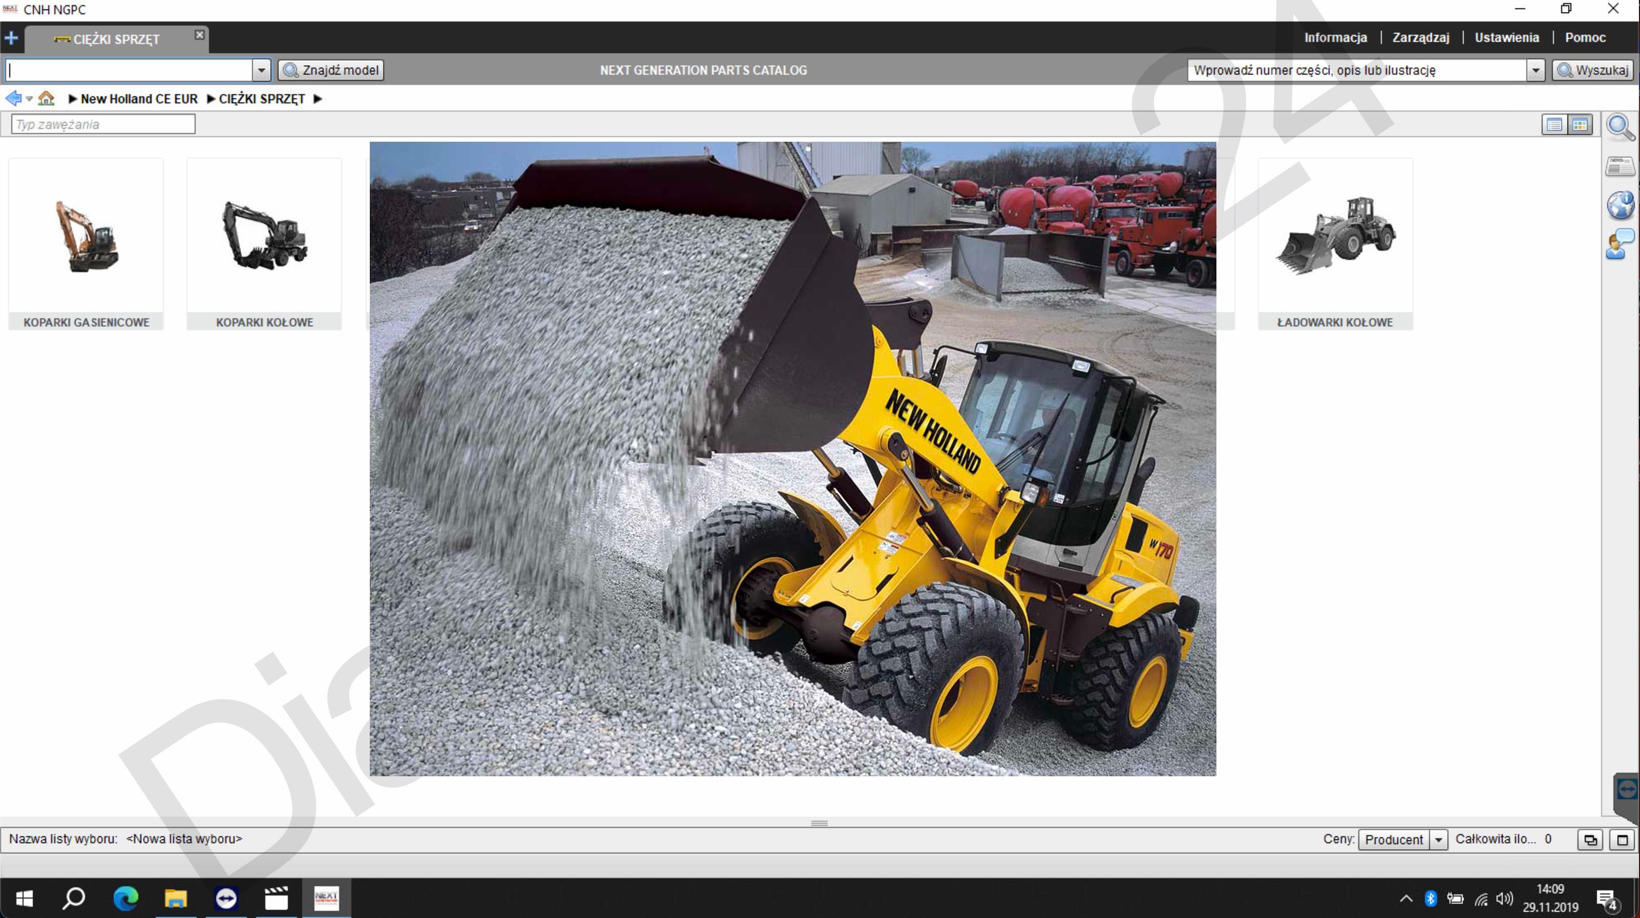
Task: Click into the model search input field
Action: click(129, 70)
